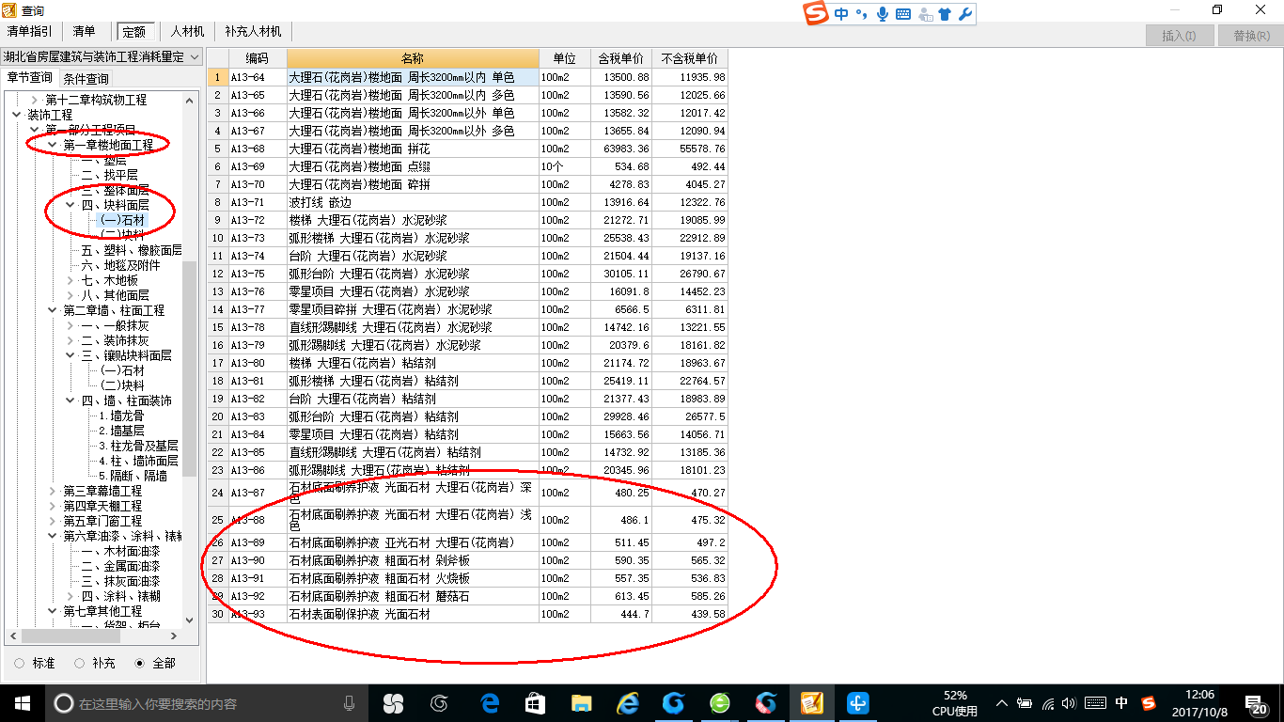Switch to the 补充人材机 tab
Viewport: 1284px width, 722px height.
pos(253,32)
